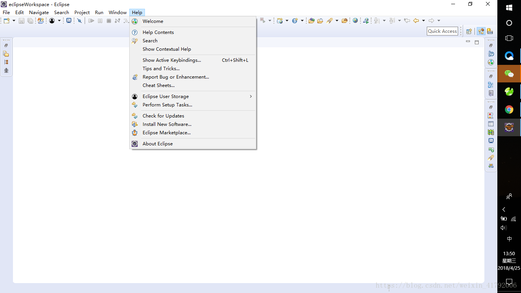
Task: Open the Back navigation history dropdown
Action: coord(423,21)
